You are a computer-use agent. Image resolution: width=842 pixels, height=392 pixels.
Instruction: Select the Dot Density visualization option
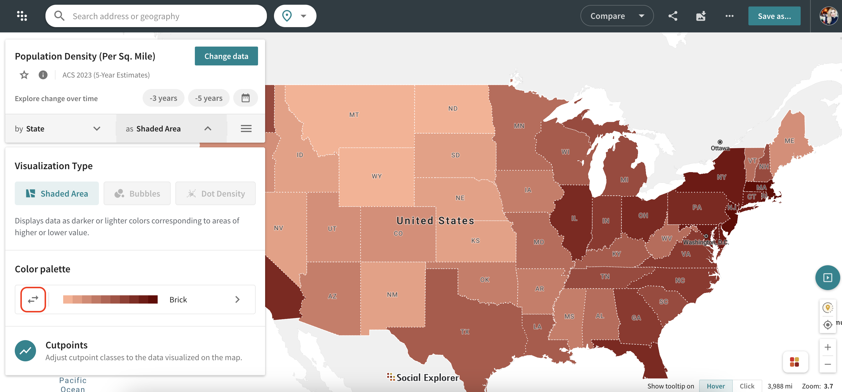[216, 194]
